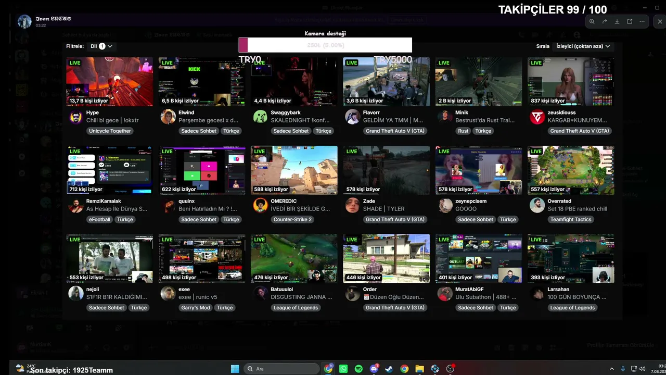The image size is (666, 375).
Task: Close the image viewer with the X
Action: (x=660, y=21)
